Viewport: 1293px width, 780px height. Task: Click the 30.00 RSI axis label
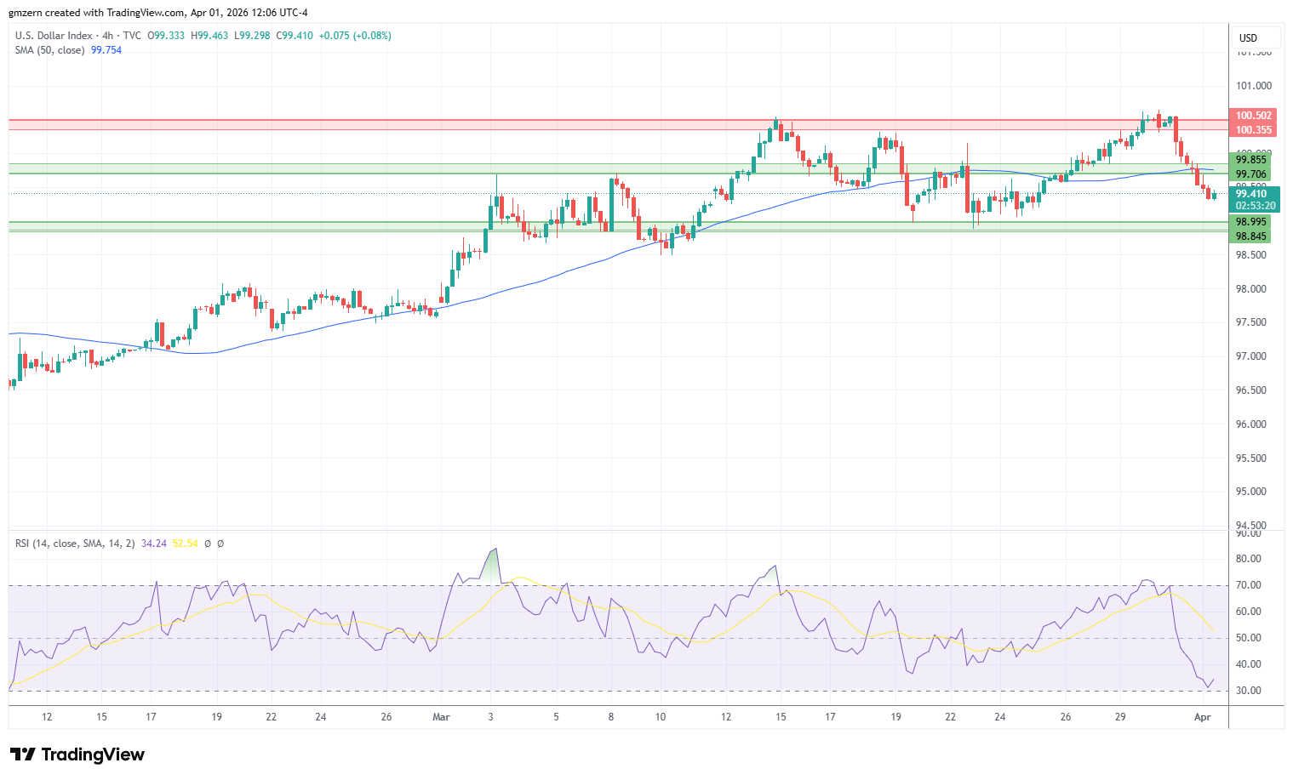[1249, 691]
